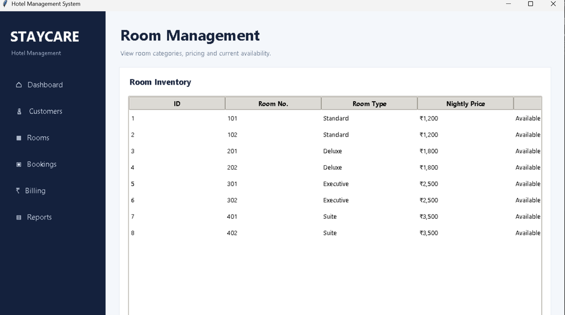
Task: Select room number 301 cell
Action: 232,184
